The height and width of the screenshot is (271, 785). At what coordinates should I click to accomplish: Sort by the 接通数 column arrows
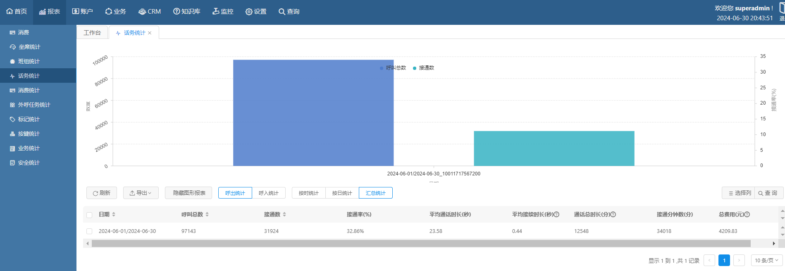[x=284, y=214]
